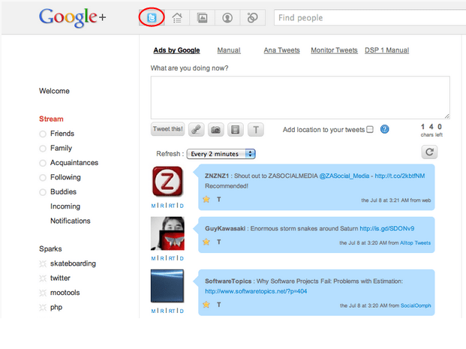Open the skateboarding spark

[x=73, y=263]
